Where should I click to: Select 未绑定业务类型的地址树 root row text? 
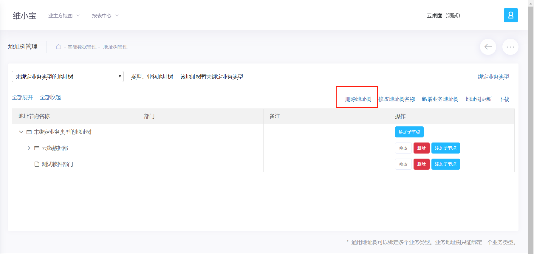tap(63, 132)
